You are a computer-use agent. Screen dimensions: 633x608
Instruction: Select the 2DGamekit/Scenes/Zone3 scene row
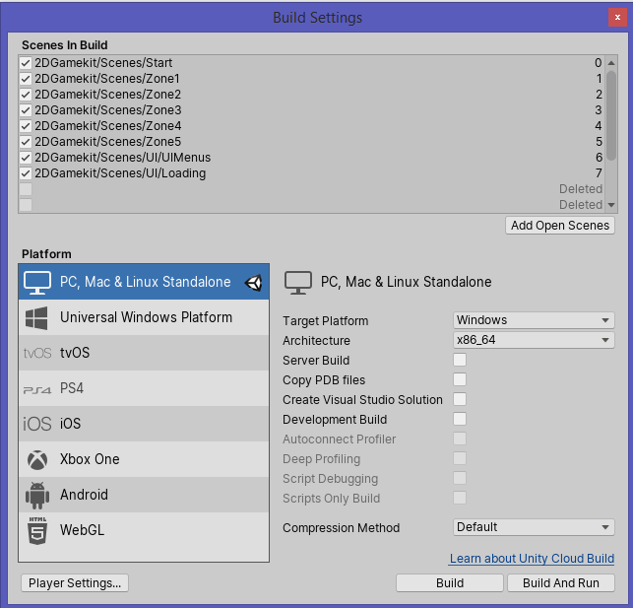tap(312, 110)
